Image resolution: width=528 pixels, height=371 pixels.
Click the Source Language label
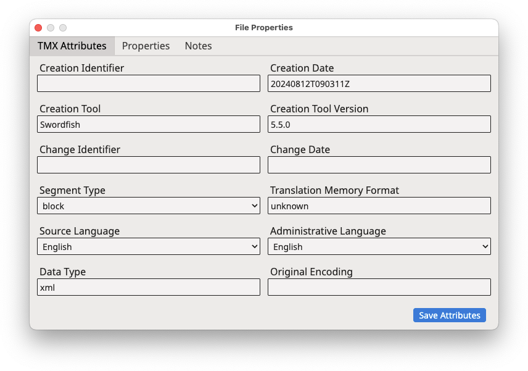(80, 231)
